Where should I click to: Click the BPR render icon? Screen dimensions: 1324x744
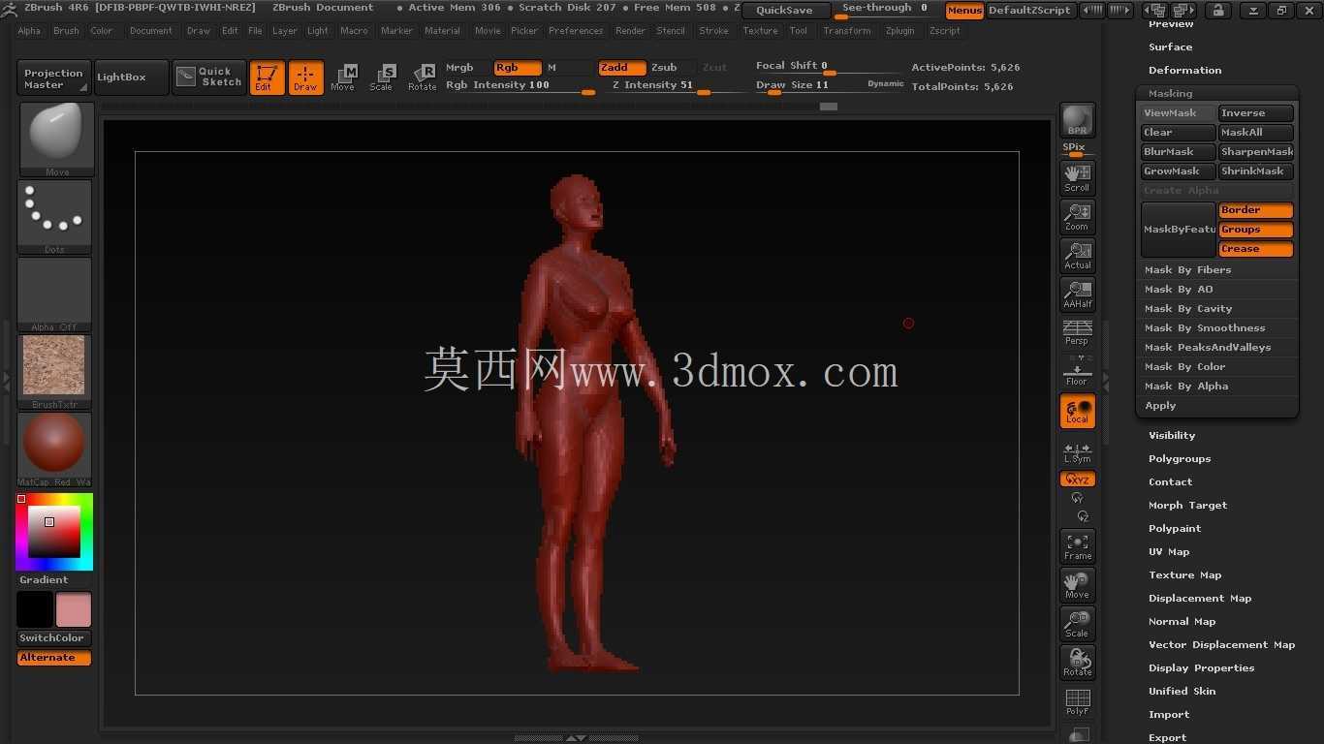click(1077, 120)
